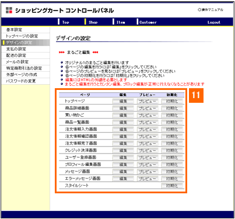Open 外部ページの作成 in the sidebar

[x=26, y=75]
